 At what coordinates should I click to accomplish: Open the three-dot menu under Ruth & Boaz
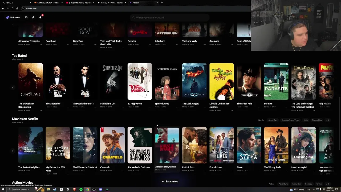pyautogui.click(x=204, y=171)
